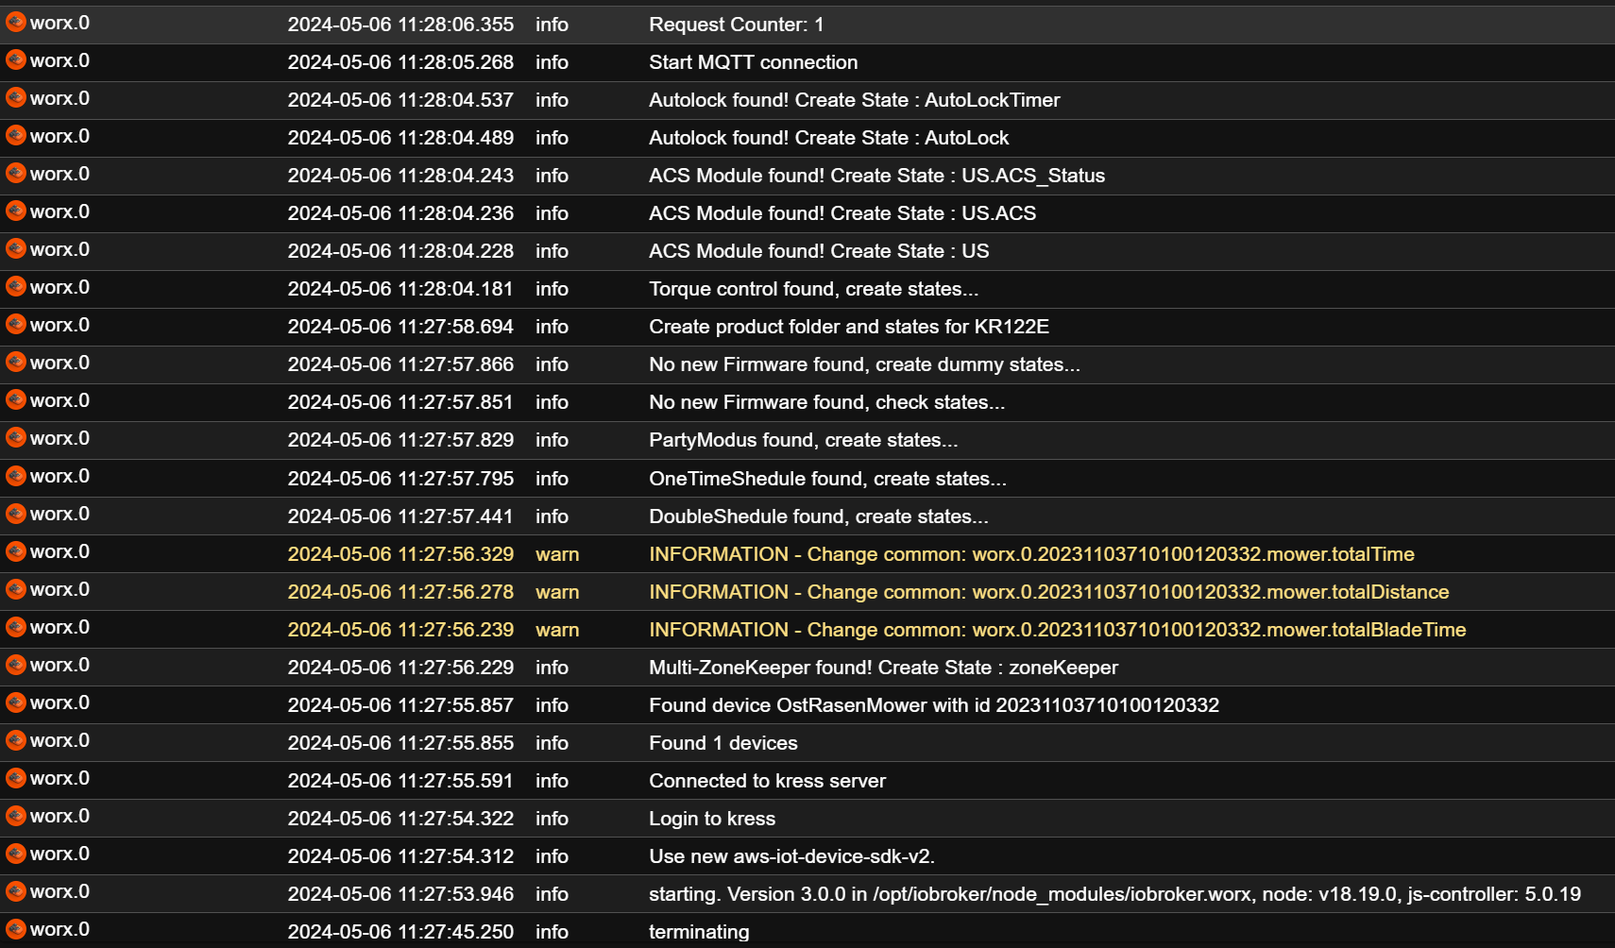1615x948 pixels.
Task: Click the yellow timestamp 11:27:56.278
Action: point(400,592)
